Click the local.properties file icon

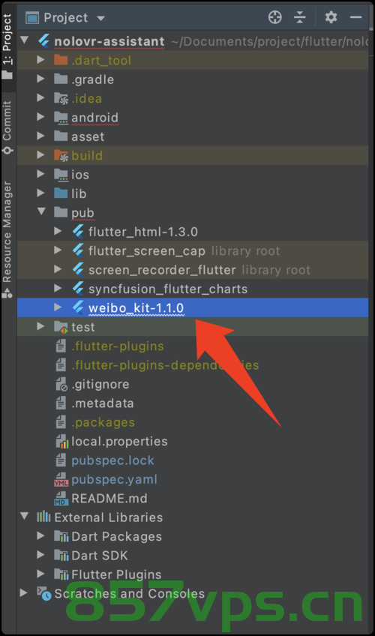coord(61,441)
